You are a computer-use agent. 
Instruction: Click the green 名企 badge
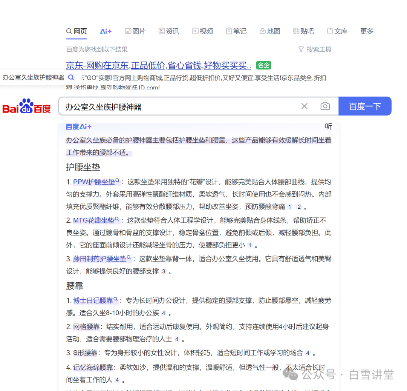pos(263,65)
